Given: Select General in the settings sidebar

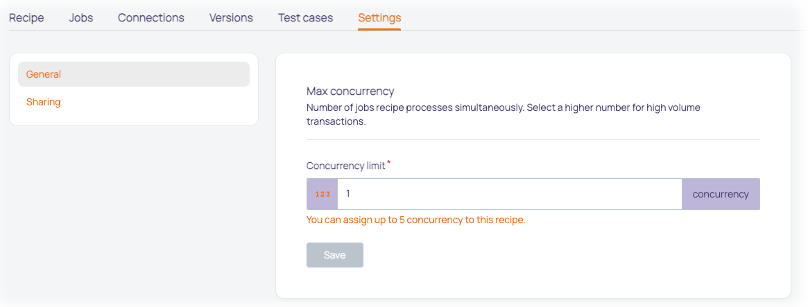Looking at the screenshot, I should point(134,74).
